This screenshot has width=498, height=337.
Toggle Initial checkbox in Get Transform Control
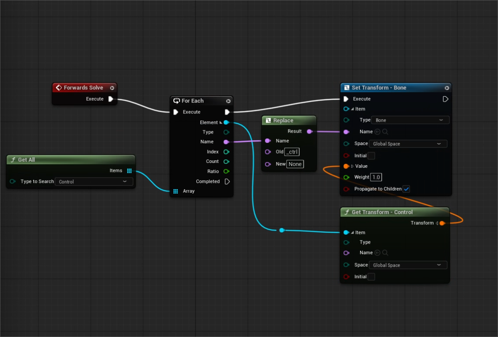tap(371, 276)
